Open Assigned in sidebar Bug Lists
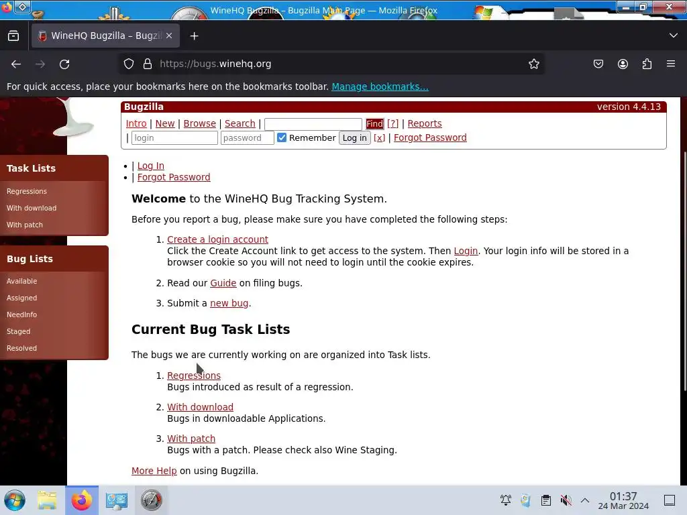This screenshot has width=687, height=515. pos(22,298)
